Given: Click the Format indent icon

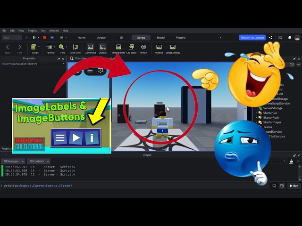Looking at the screenshot, I should (49, 47).
